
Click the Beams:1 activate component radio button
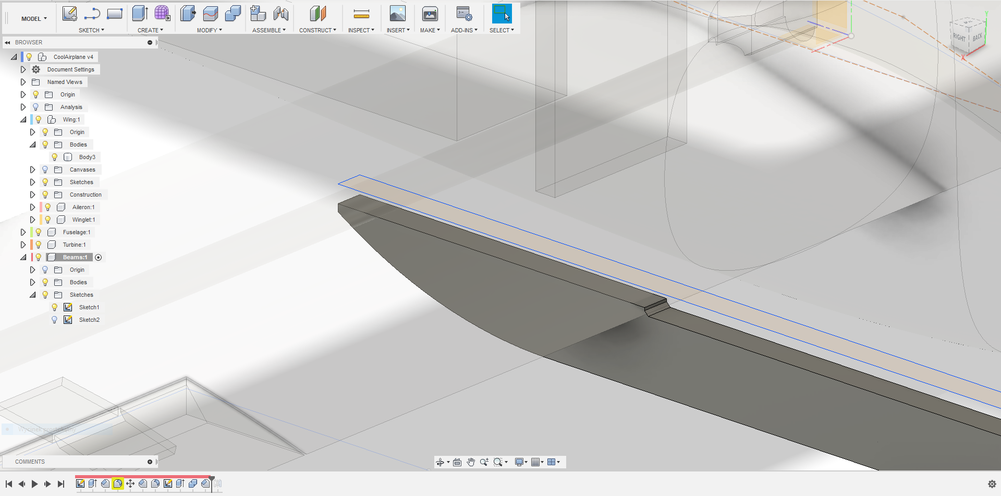(x=99, y=257)
